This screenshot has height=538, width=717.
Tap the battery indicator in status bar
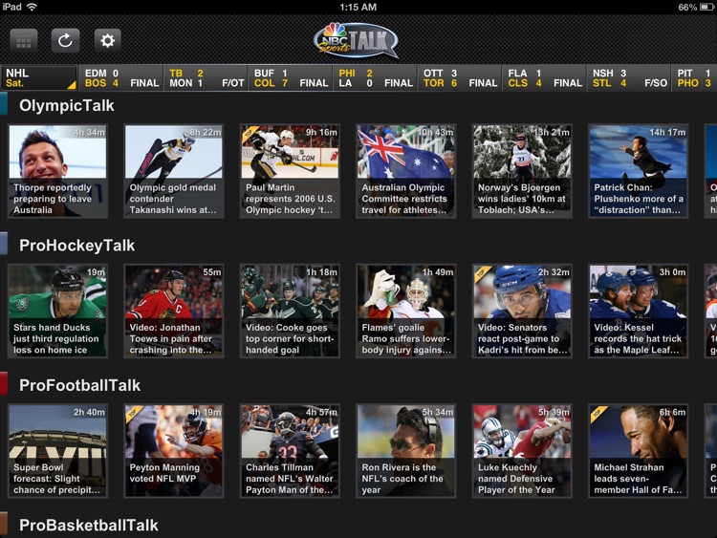click(706, 7)
